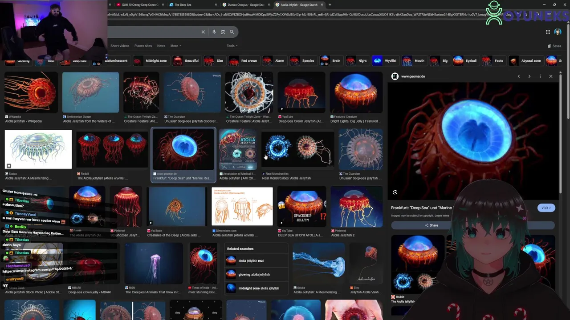Viewport: 570px width, 320px height.
Task: Select the 'The Deep Sea' browser tab
Action: coord(192,5)
